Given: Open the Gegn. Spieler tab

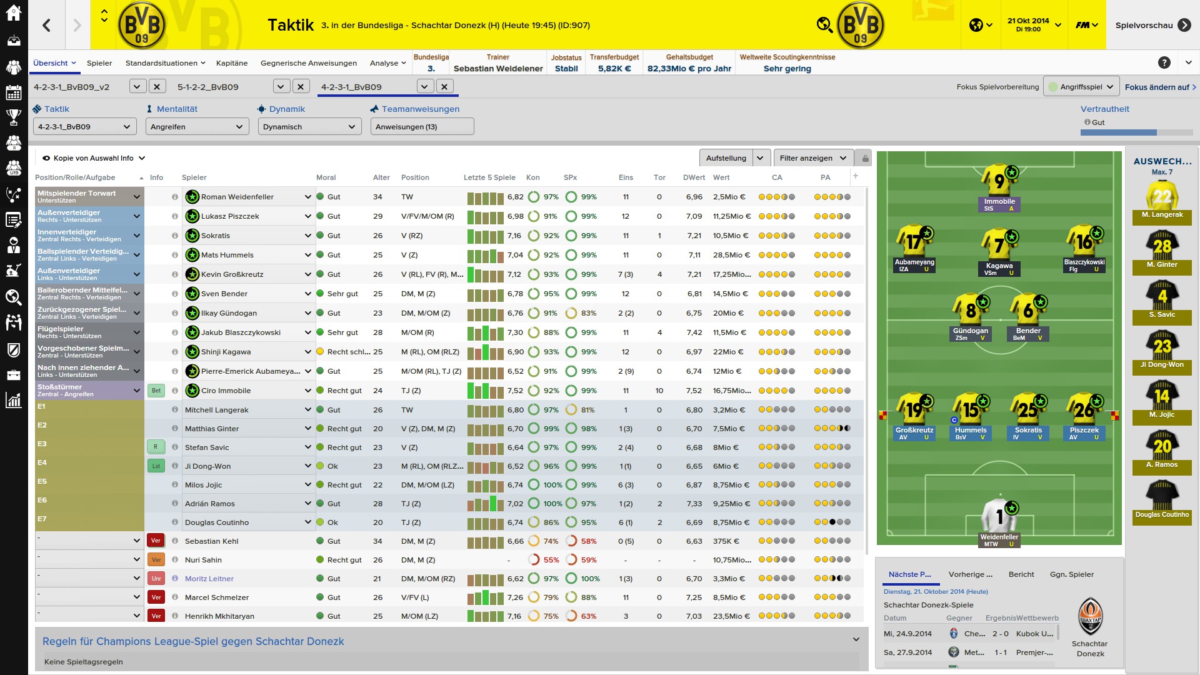Looking at the screenshot, I should [x=1072, y=574].
